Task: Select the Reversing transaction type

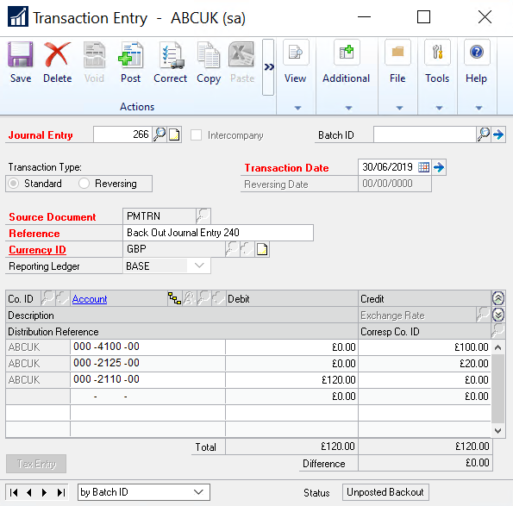Action: 84,184
